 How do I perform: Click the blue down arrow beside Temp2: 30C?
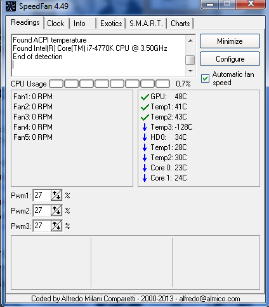(145, 158)
